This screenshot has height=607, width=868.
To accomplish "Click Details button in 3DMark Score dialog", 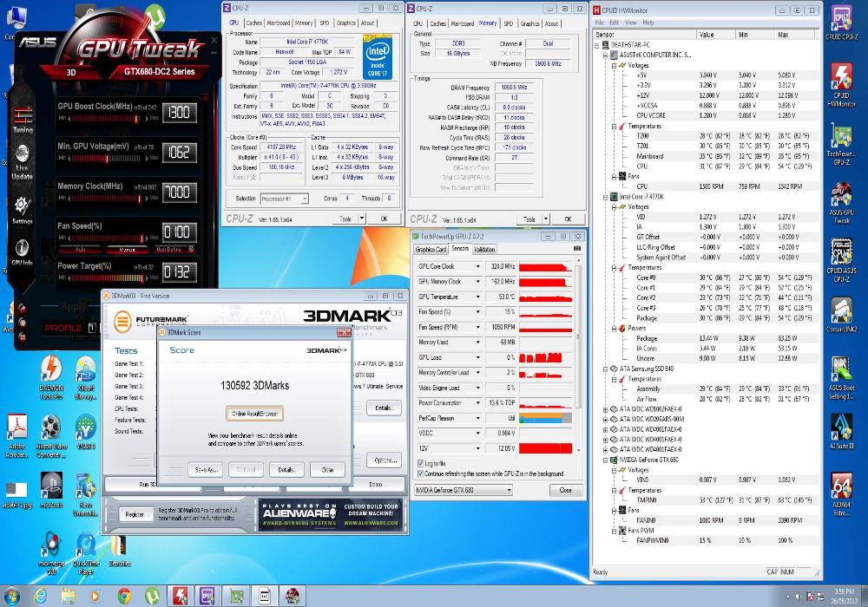I will pyautogui.click(x=286, y=470).
